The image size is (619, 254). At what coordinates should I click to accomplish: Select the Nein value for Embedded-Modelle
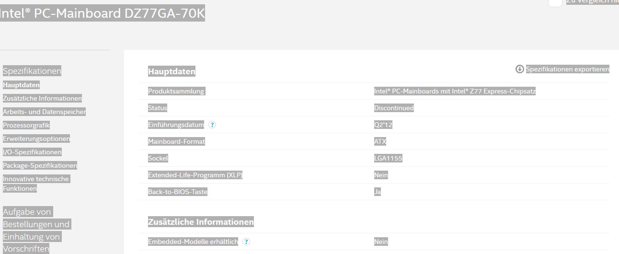(x=381, y=242)
